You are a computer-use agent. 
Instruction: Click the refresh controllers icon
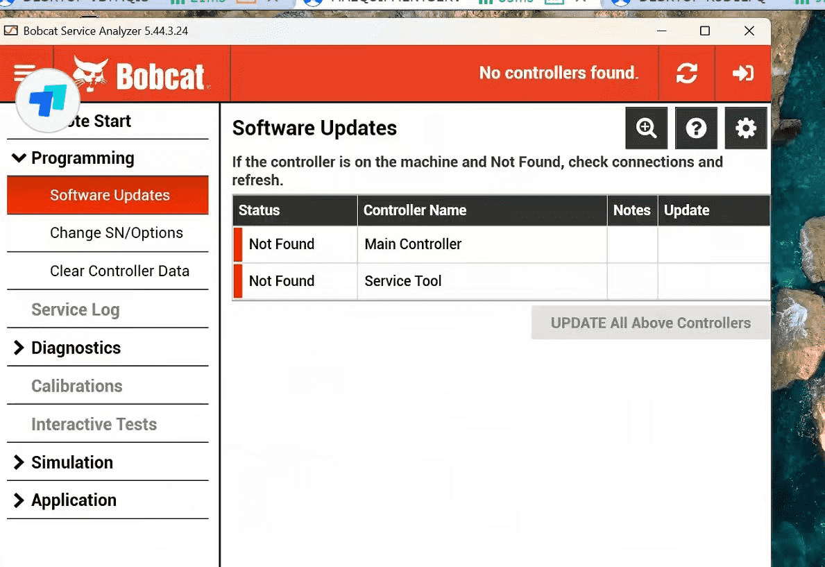coord(687,73)
